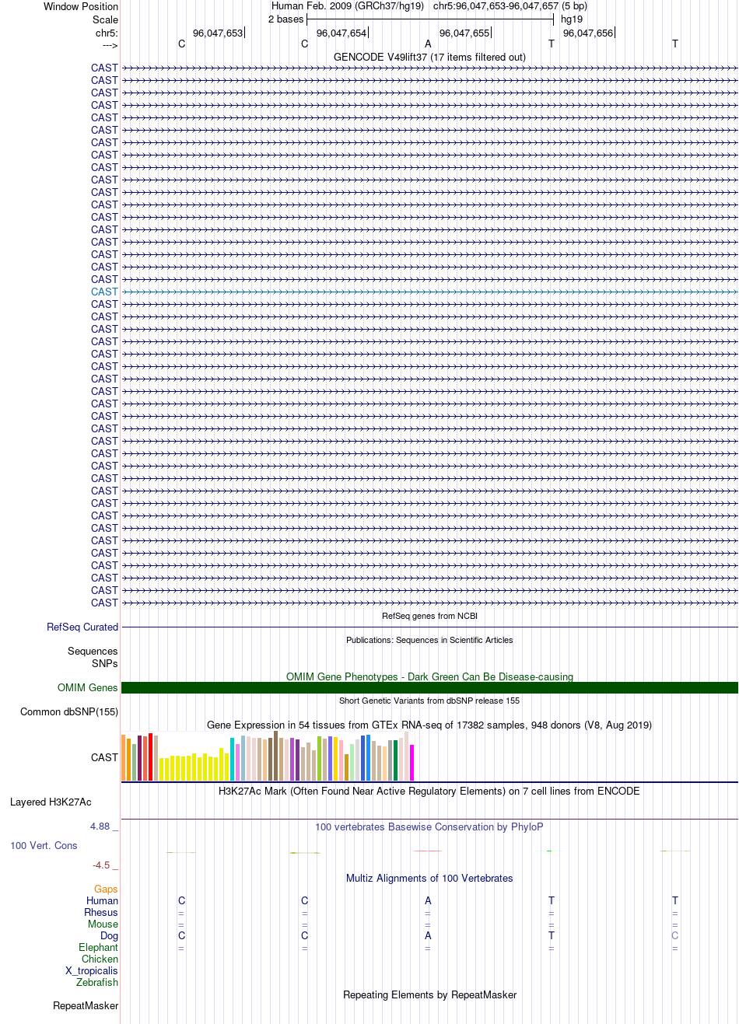The width and height of the screenshot is (739, 1024).
Task: Click the RefSeq Curated blue intron line
Action: pos(429,627)
